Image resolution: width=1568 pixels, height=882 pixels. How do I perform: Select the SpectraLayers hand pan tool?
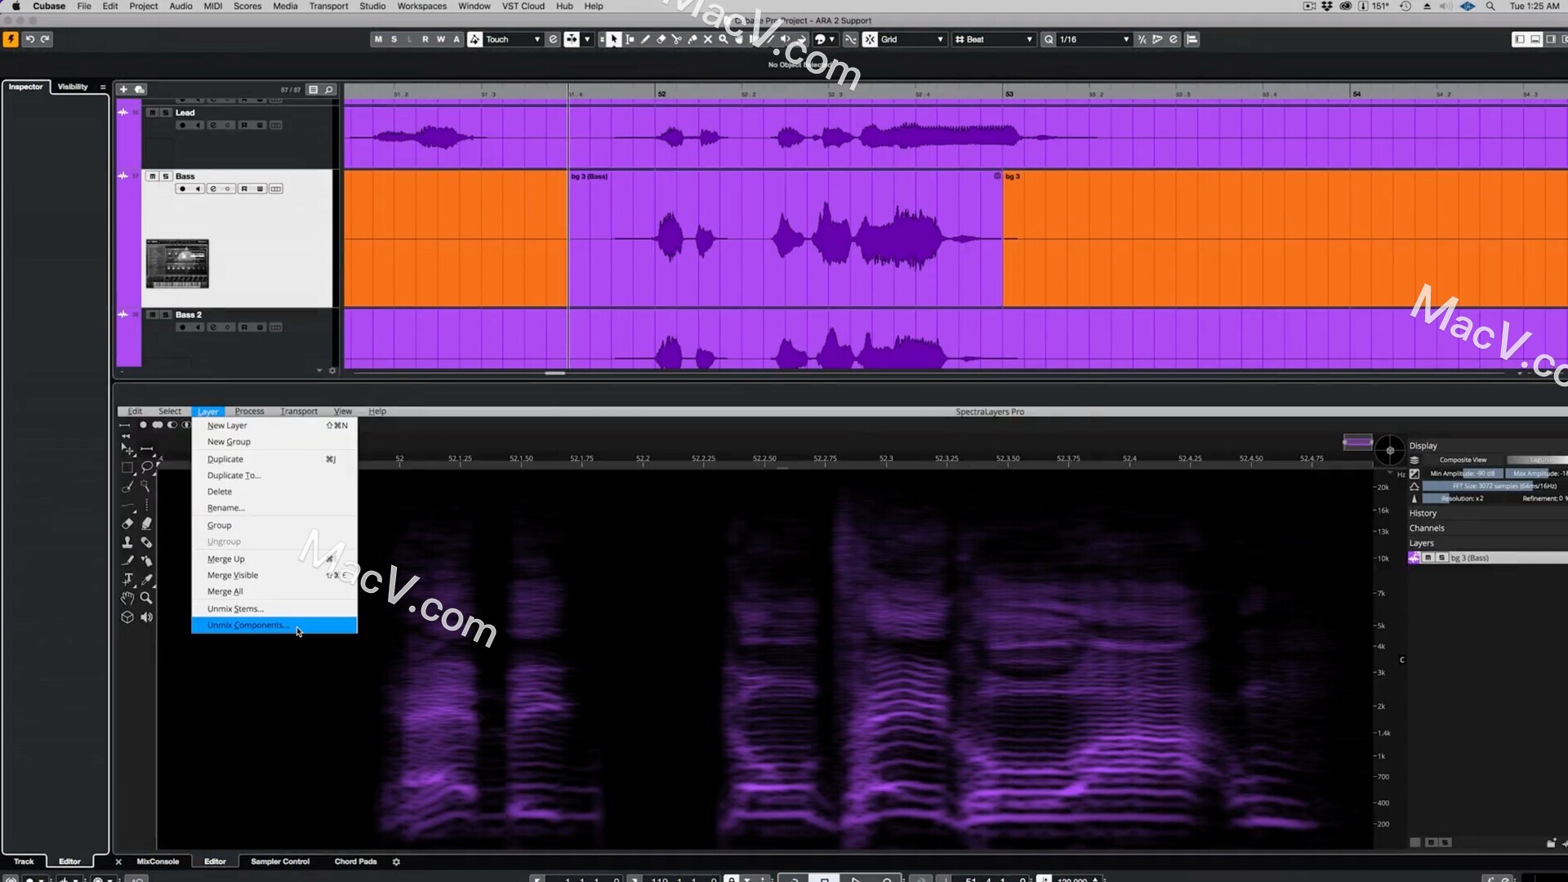click(x=127, y=598)
